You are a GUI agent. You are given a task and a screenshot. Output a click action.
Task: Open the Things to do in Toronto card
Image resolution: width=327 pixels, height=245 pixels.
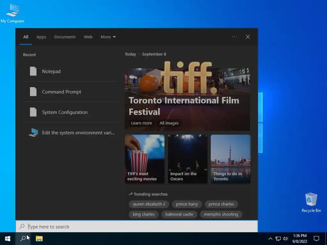(x=231, y=159)
